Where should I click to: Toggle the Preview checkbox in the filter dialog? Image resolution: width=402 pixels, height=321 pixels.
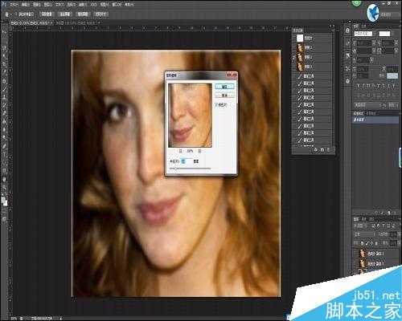tap(216, 105)
